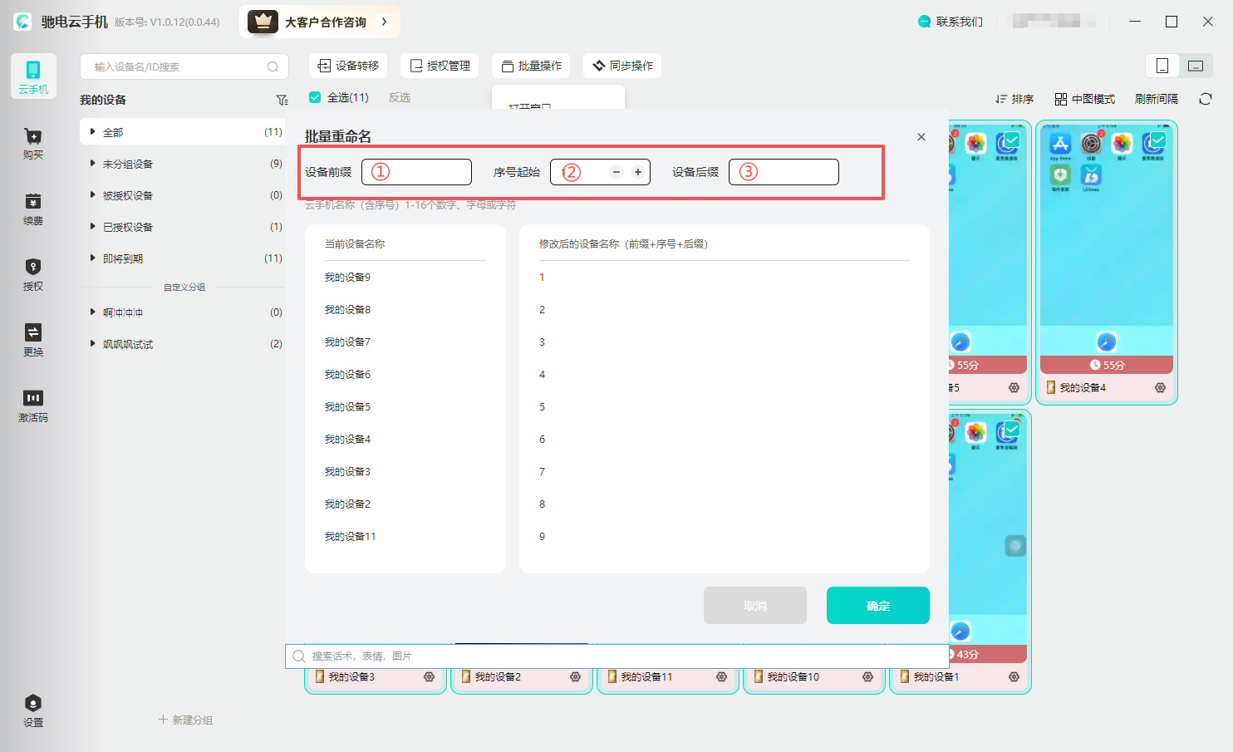1233x752 pixels.
Task: Click the refresh icon beside 刷新间隔
Action: click(1205, 99)
